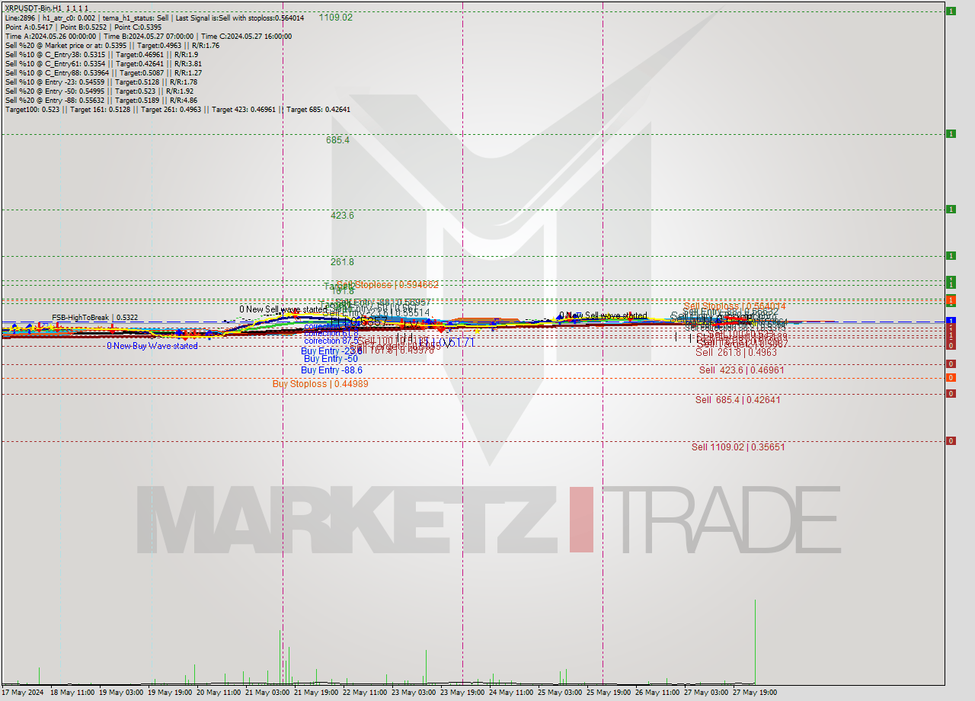Click the '19 May 03:00' time axis label
Screen dimensions: 975x701
tap(122, 693)
